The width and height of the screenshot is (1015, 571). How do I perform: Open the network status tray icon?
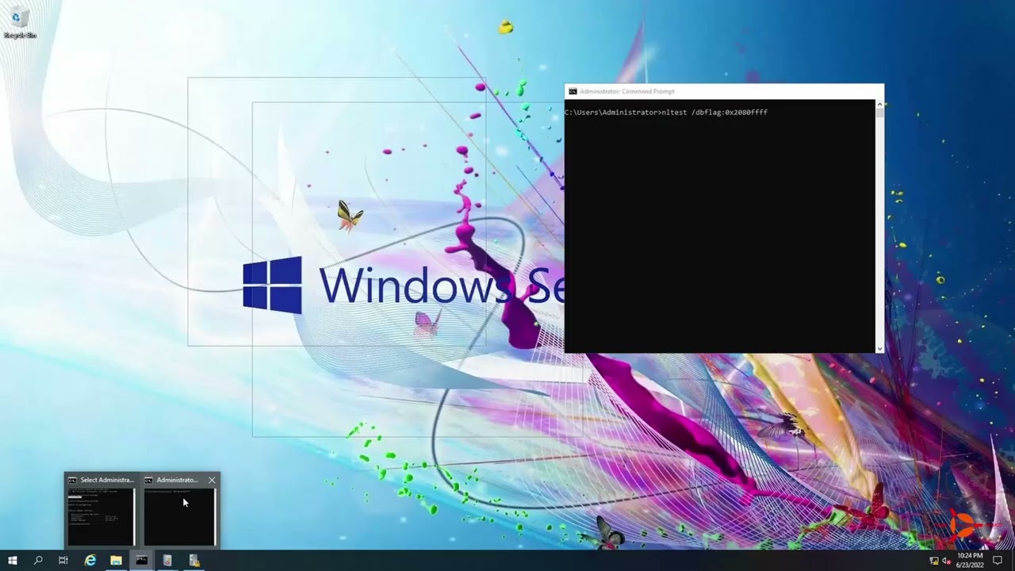[933, 561]
